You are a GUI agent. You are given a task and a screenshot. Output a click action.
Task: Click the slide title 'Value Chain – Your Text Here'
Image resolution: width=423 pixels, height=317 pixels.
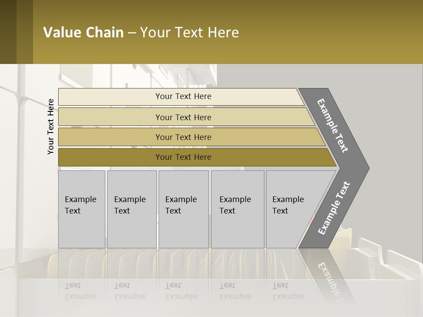[141, 33]
